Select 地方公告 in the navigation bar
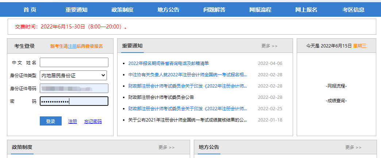The height and width of the screenshot is (158, 381). (168, 10)
